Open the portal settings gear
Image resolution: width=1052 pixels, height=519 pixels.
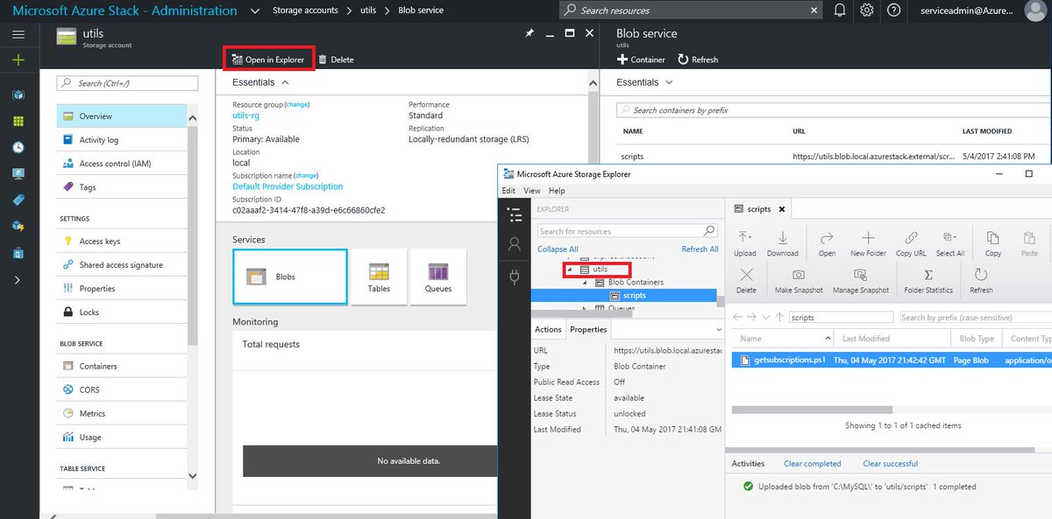867,11
